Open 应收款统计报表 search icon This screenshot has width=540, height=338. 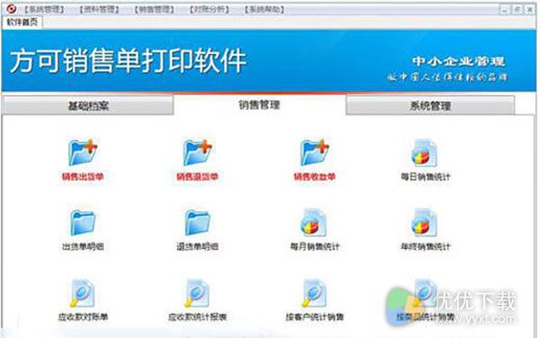click(x=196, y=293)
